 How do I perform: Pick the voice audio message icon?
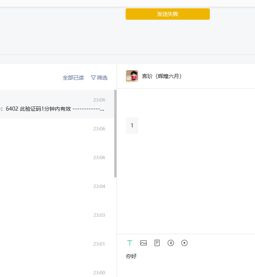[x=171, y=243]
